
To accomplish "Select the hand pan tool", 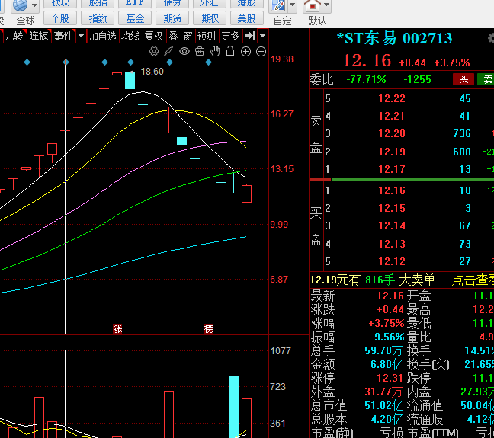I will (x=215, y=51).
